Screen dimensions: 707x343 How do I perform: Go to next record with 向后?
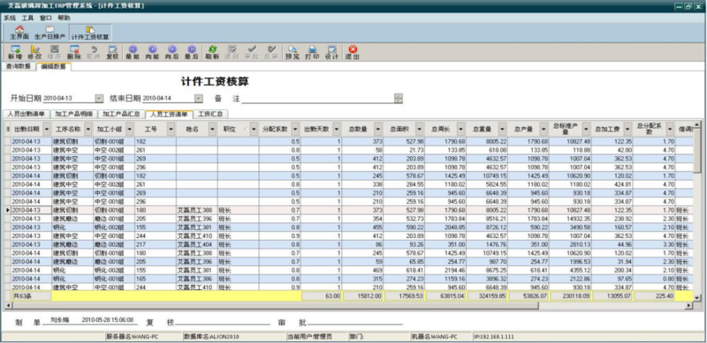pyautogui.click(x=171, y=52)
